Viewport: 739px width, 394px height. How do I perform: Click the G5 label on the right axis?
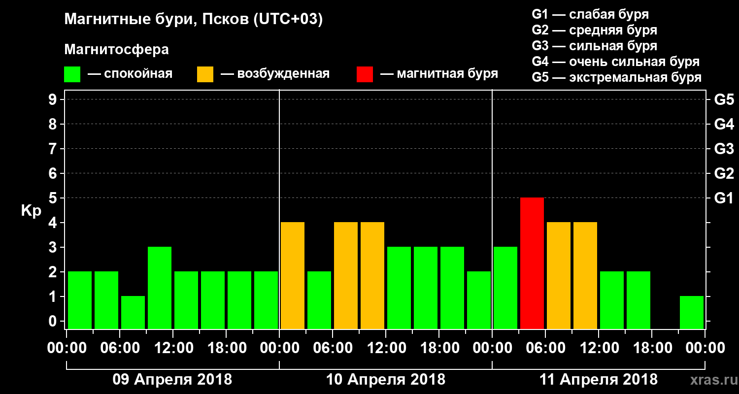pyautogui.click(x=724, y=99)
